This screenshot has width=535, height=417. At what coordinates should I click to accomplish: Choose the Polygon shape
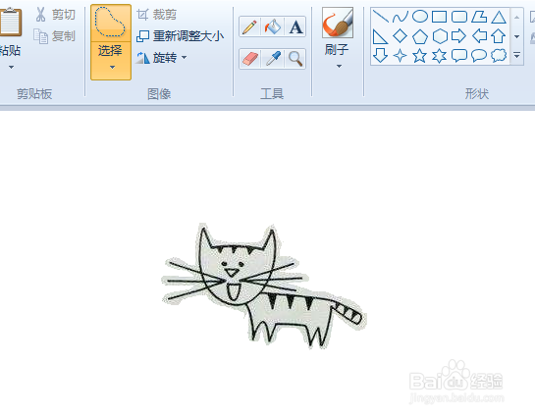pos(479,17)
